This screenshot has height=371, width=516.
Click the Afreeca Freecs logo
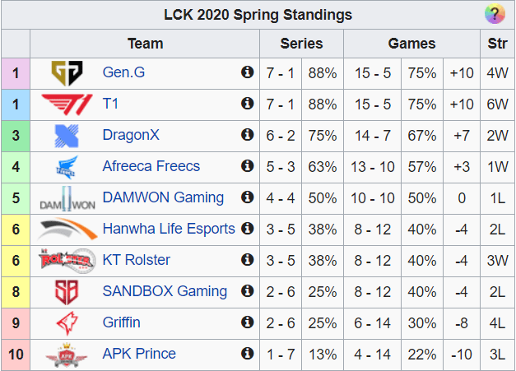point(66,166)
